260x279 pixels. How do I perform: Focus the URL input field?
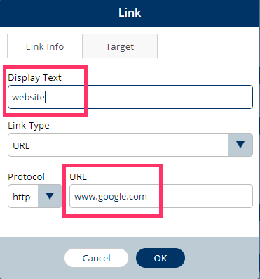[x=161, y=196]
